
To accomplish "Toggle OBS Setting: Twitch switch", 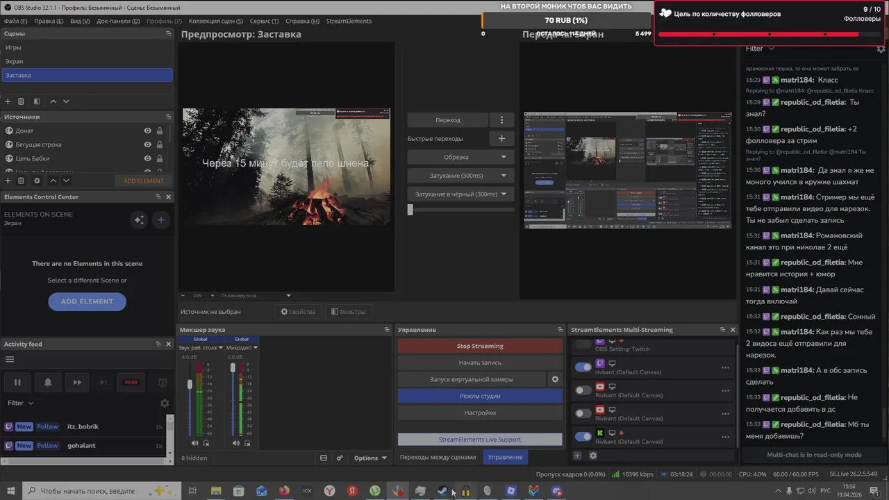I will [x=583, y=344].
